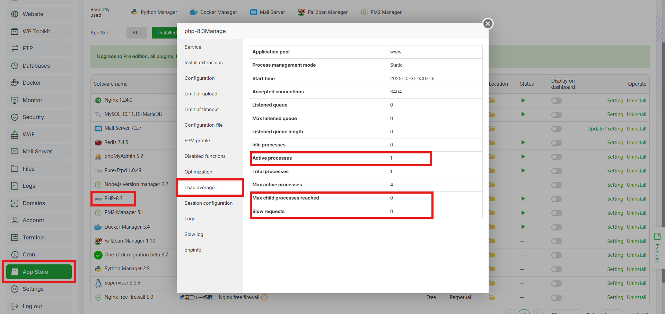Toggle dashboard display for phpMyAdmin 5.2
Image resolution: width=665 pixels, height=314 pixels.
(x=557, y=157)
